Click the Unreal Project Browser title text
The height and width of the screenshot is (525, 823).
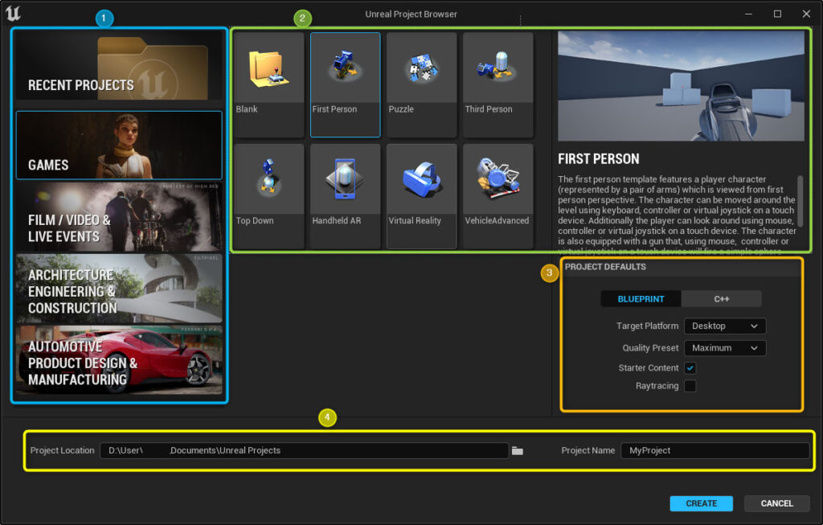click(411, 14)
